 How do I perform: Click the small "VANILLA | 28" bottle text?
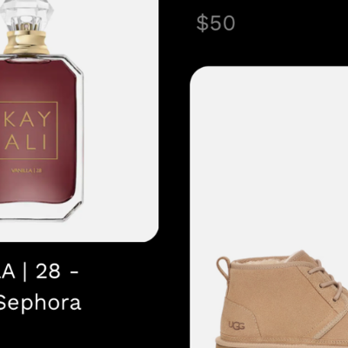[x=26, y=171]
